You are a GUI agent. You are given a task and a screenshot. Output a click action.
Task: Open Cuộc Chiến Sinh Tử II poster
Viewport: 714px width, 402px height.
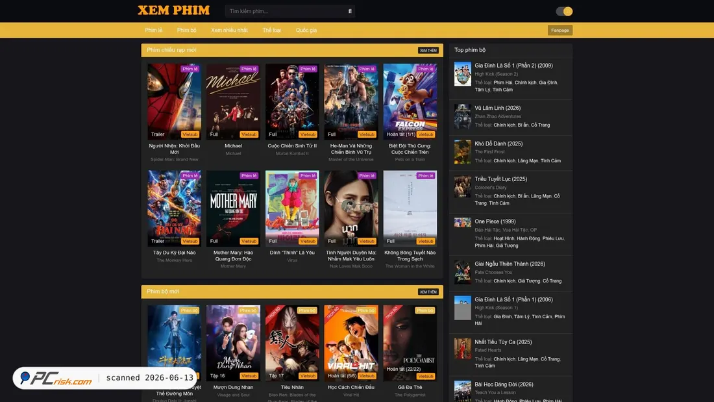coord(292,101)
